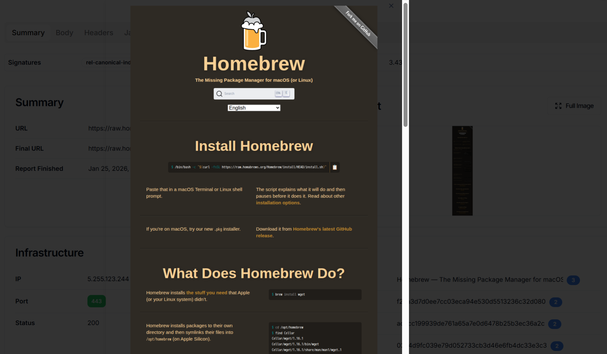Open the Body tab

pyautogui.click(x=64, y=33)
